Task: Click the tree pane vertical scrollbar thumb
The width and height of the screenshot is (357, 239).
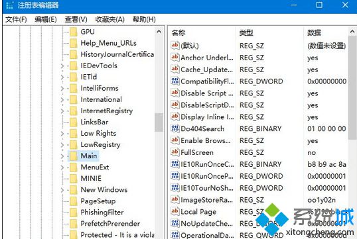Action: click(159, 122)
